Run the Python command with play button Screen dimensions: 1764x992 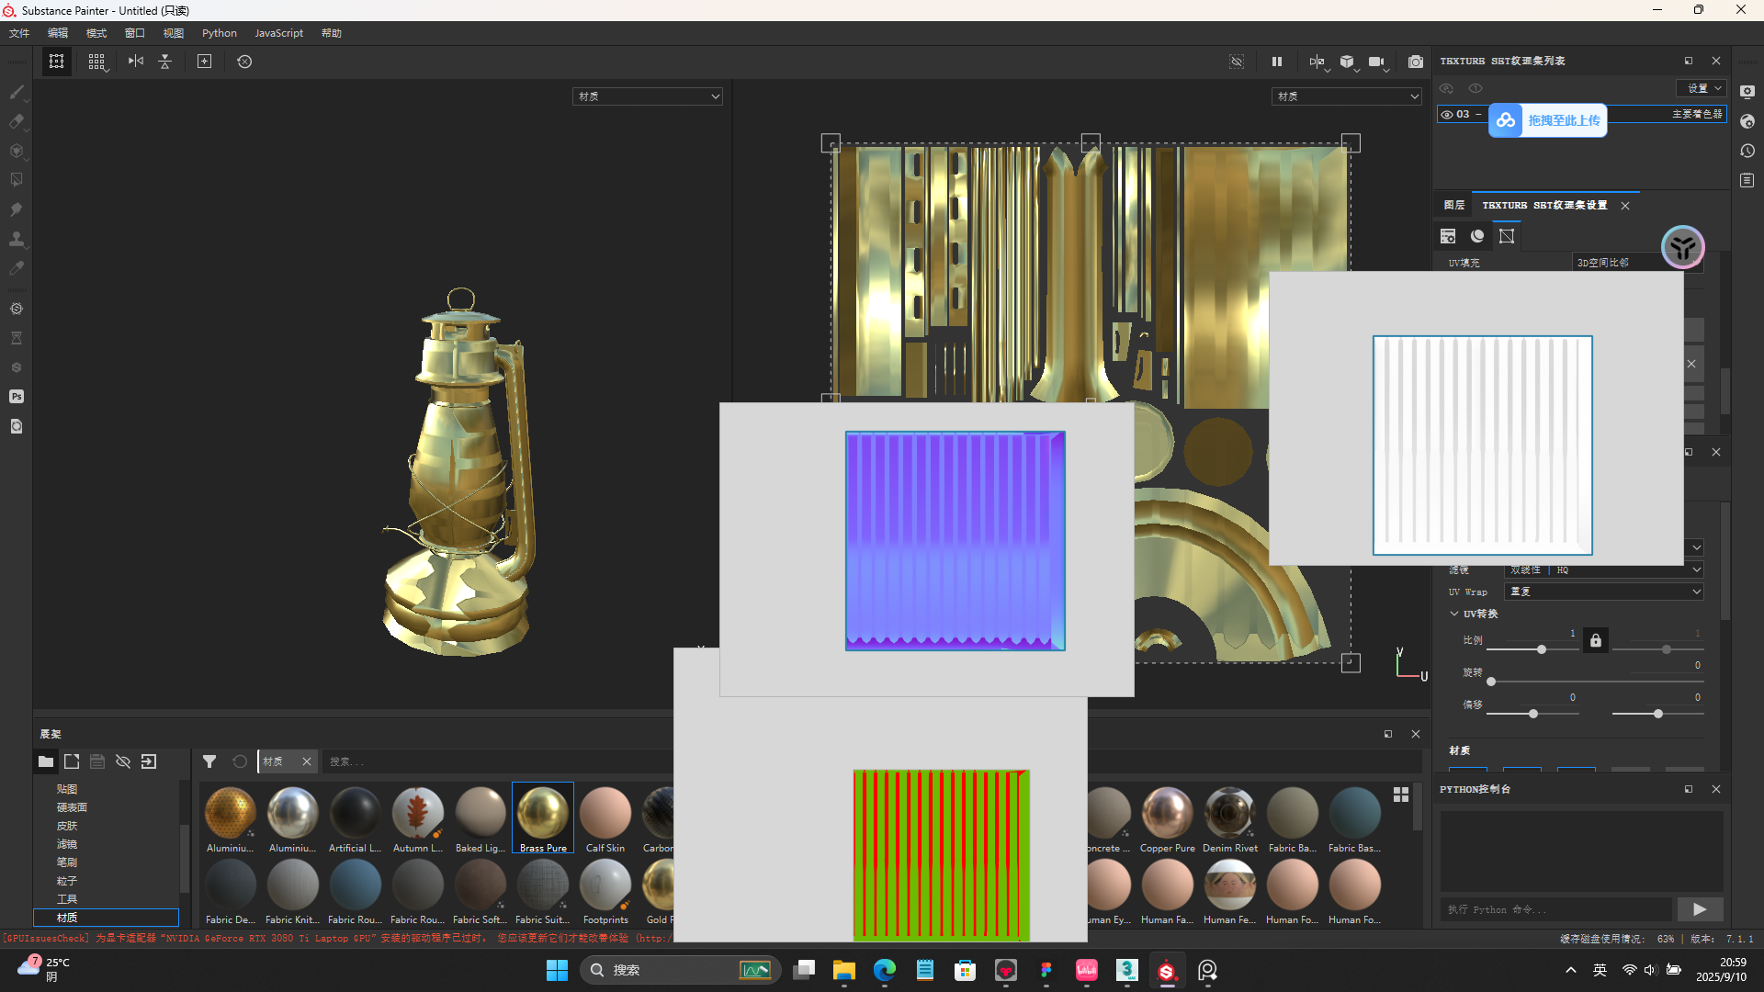coord(1699,909)
